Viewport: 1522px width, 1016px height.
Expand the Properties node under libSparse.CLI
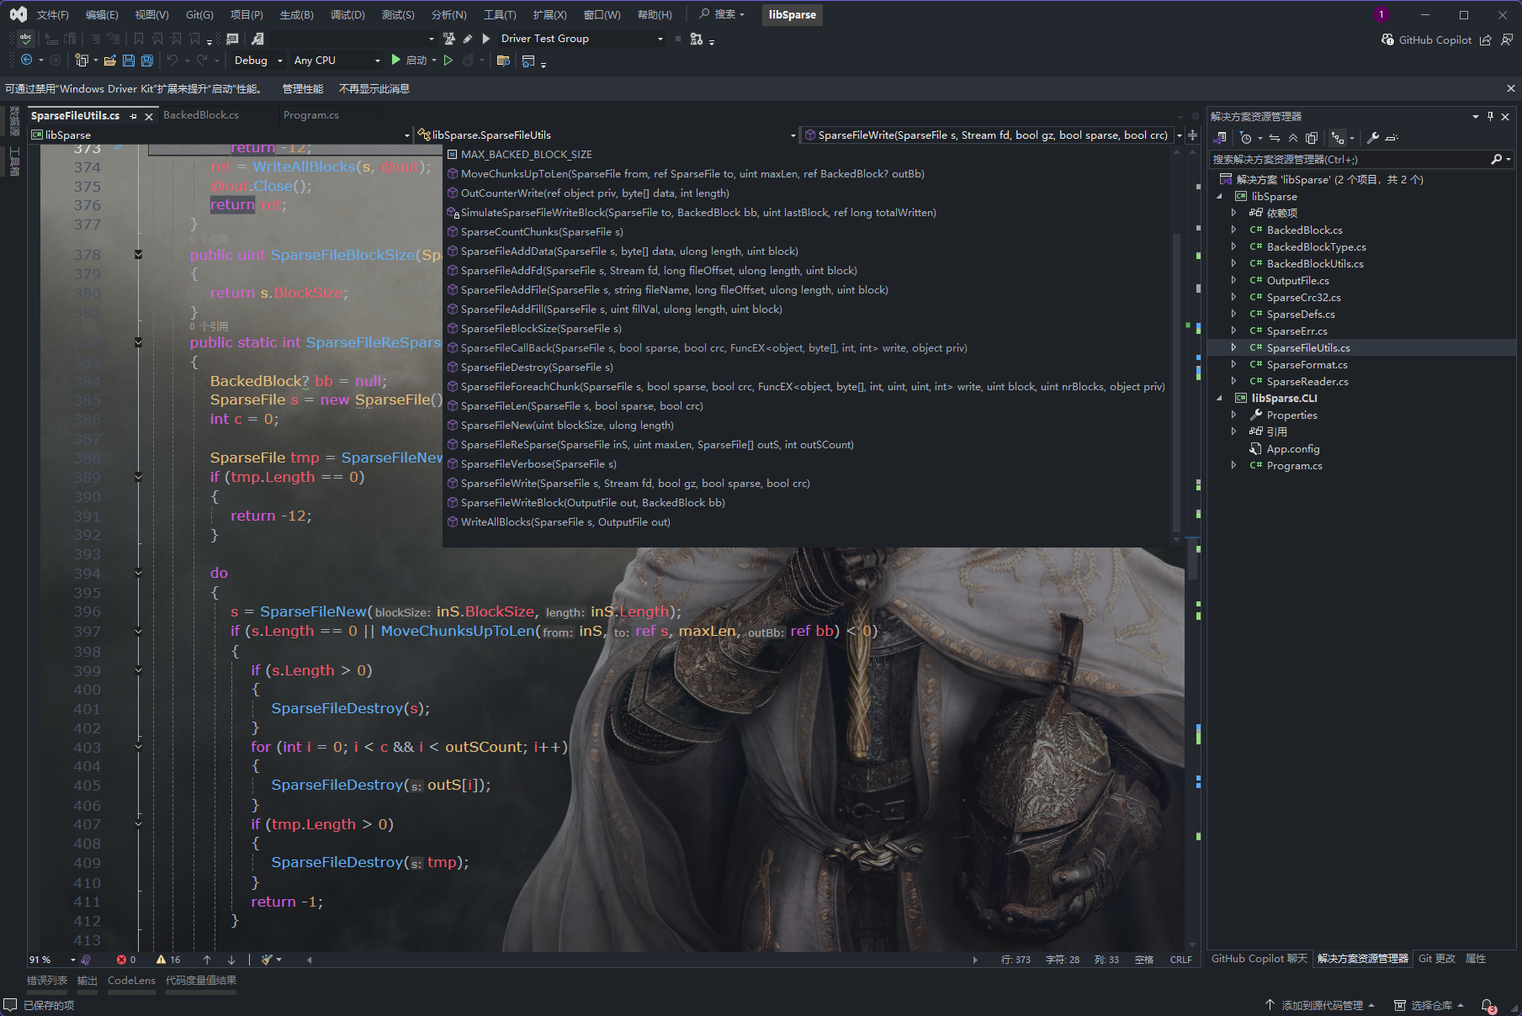[1233, 415]
